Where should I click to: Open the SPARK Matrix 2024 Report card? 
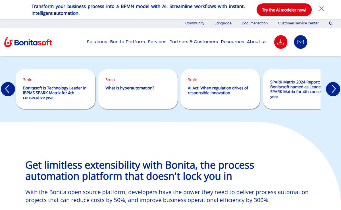292,89
